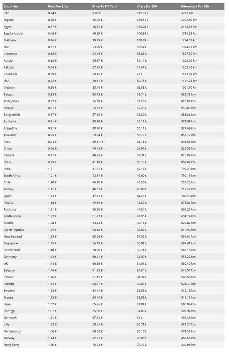Click the Nigeria country cell
Screen dimensions: 229x353
point(9,20)
